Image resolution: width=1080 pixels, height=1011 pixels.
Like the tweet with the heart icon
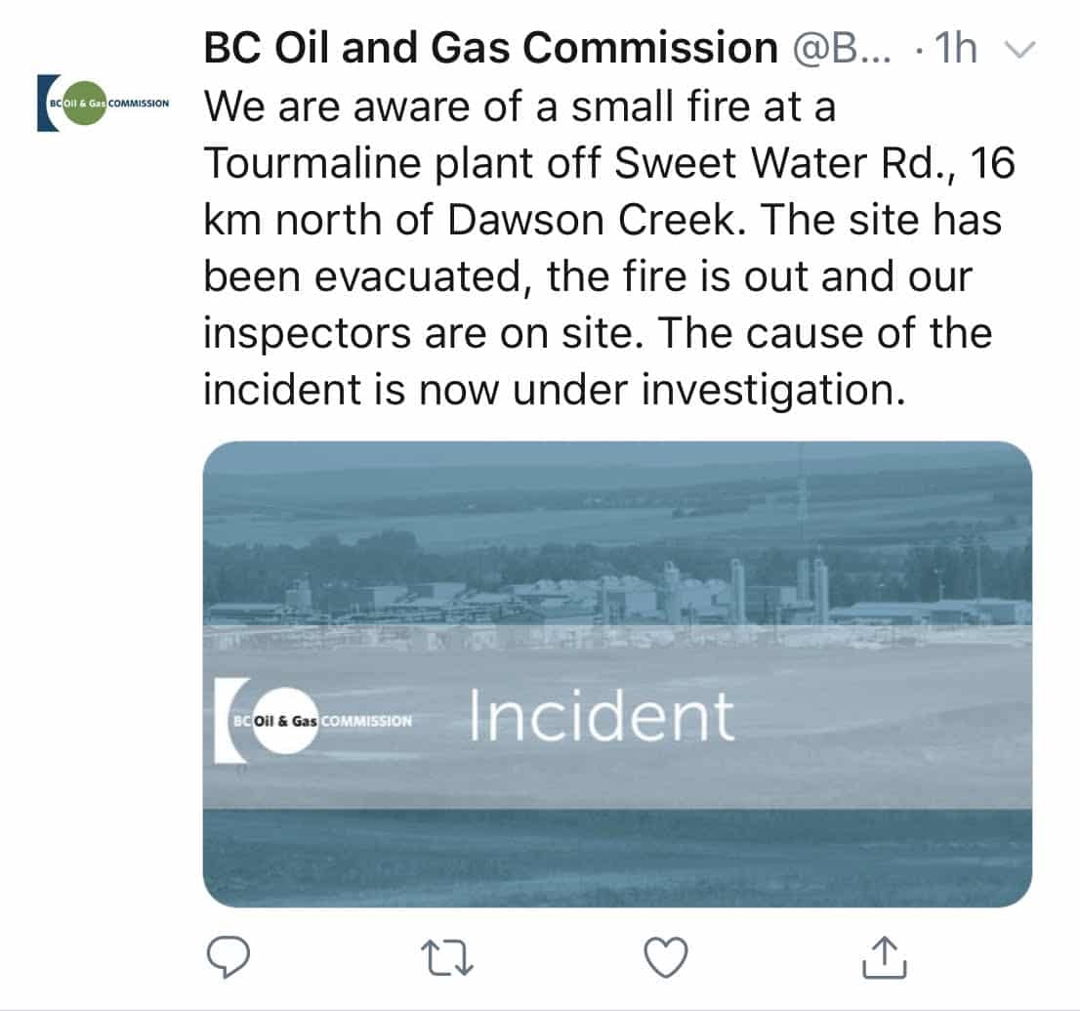[668, 956]
